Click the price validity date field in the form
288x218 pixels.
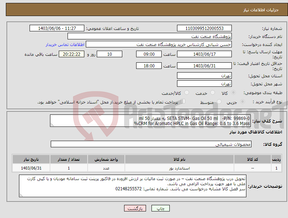(x=204, y=66)
